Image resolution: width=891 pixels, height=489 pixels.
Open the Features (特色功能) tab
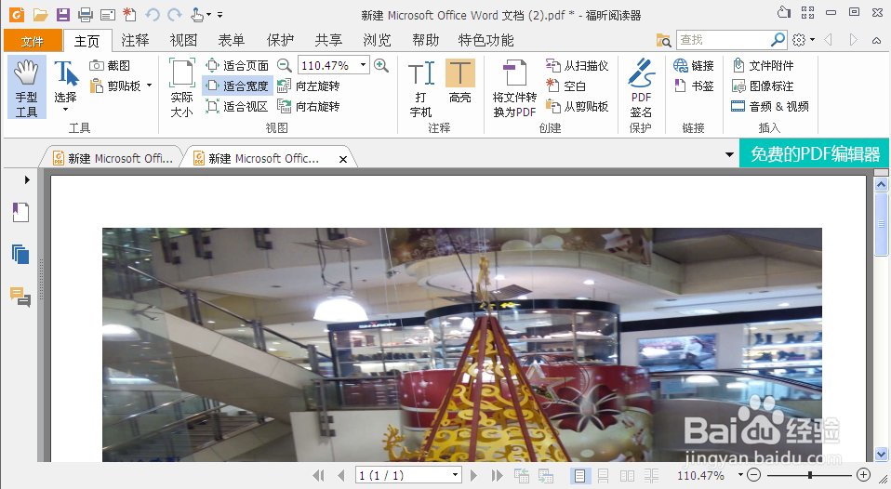click(485, 40)
